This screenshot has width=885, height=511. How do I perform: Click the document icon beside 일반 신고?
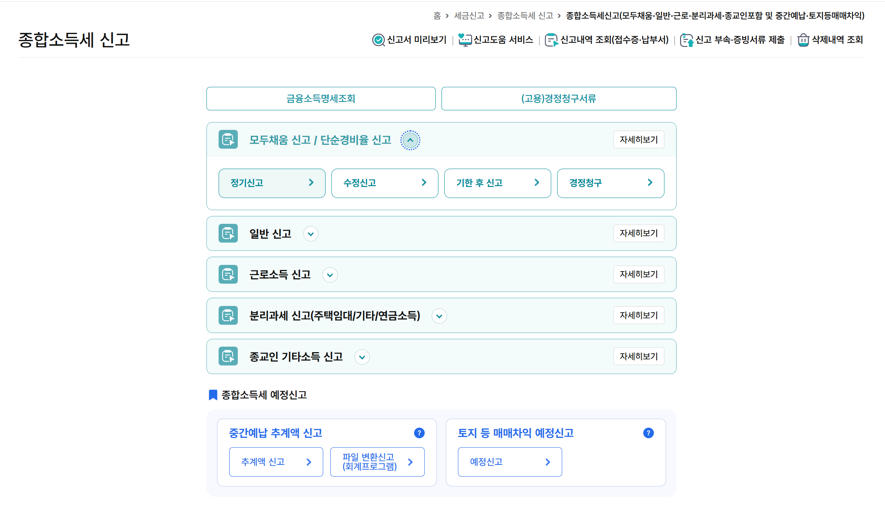coord(228,234)
